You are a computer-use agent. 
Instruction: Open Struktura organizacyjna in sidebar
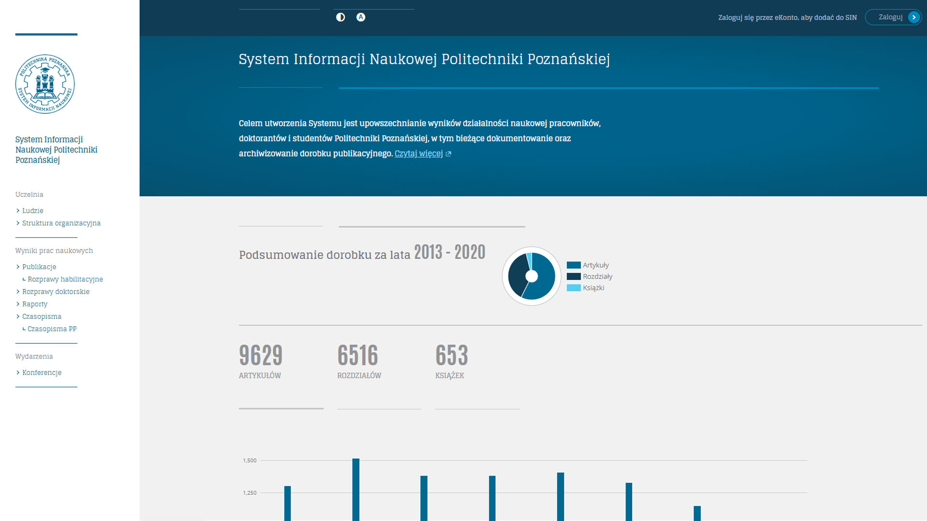pos(61,223)
